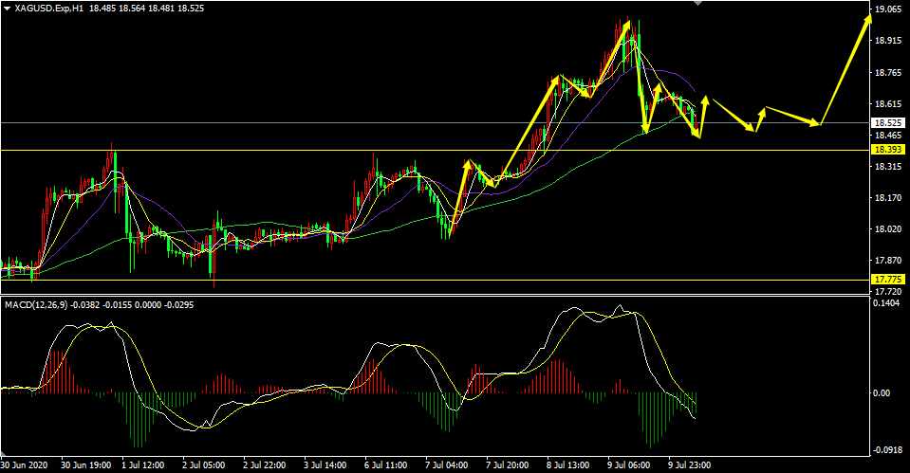This screenshot has height=473, width=910.
Task: Click the 7 Jul 20:00 time label
Action: [x=508, y=464]
